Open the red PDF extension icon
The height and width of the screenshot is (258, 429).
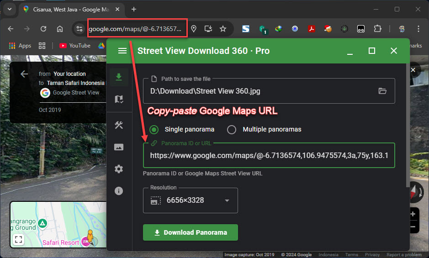tap(311, 29)
